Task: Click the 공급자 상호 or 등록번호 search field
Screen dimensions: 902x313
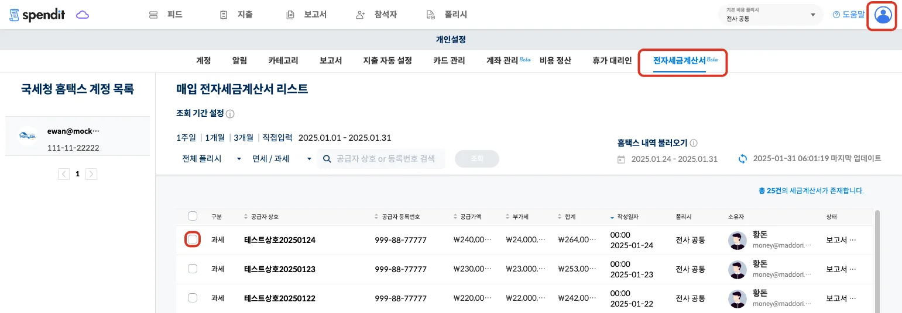Action: coord(381,159)
